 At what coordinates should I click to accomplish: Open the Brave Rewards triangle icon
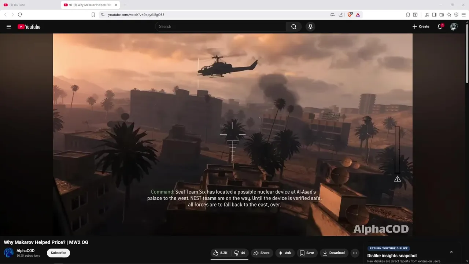pyautogui.click(x=358, y=15)
